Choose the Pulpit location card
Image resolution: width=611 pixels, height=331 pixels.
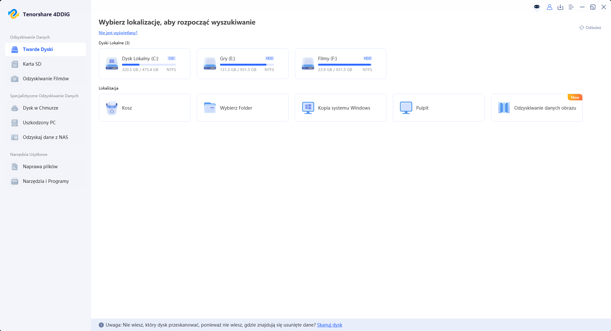(x=439, y=108)
